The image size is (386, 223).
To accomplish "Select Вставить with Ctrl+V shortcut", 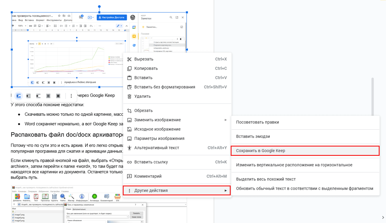I will point(177,78).
